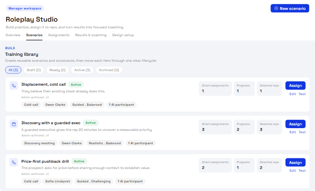The image size is (315, 191).
Task: Filter library by Active (3)
Action: pos(82,70)
